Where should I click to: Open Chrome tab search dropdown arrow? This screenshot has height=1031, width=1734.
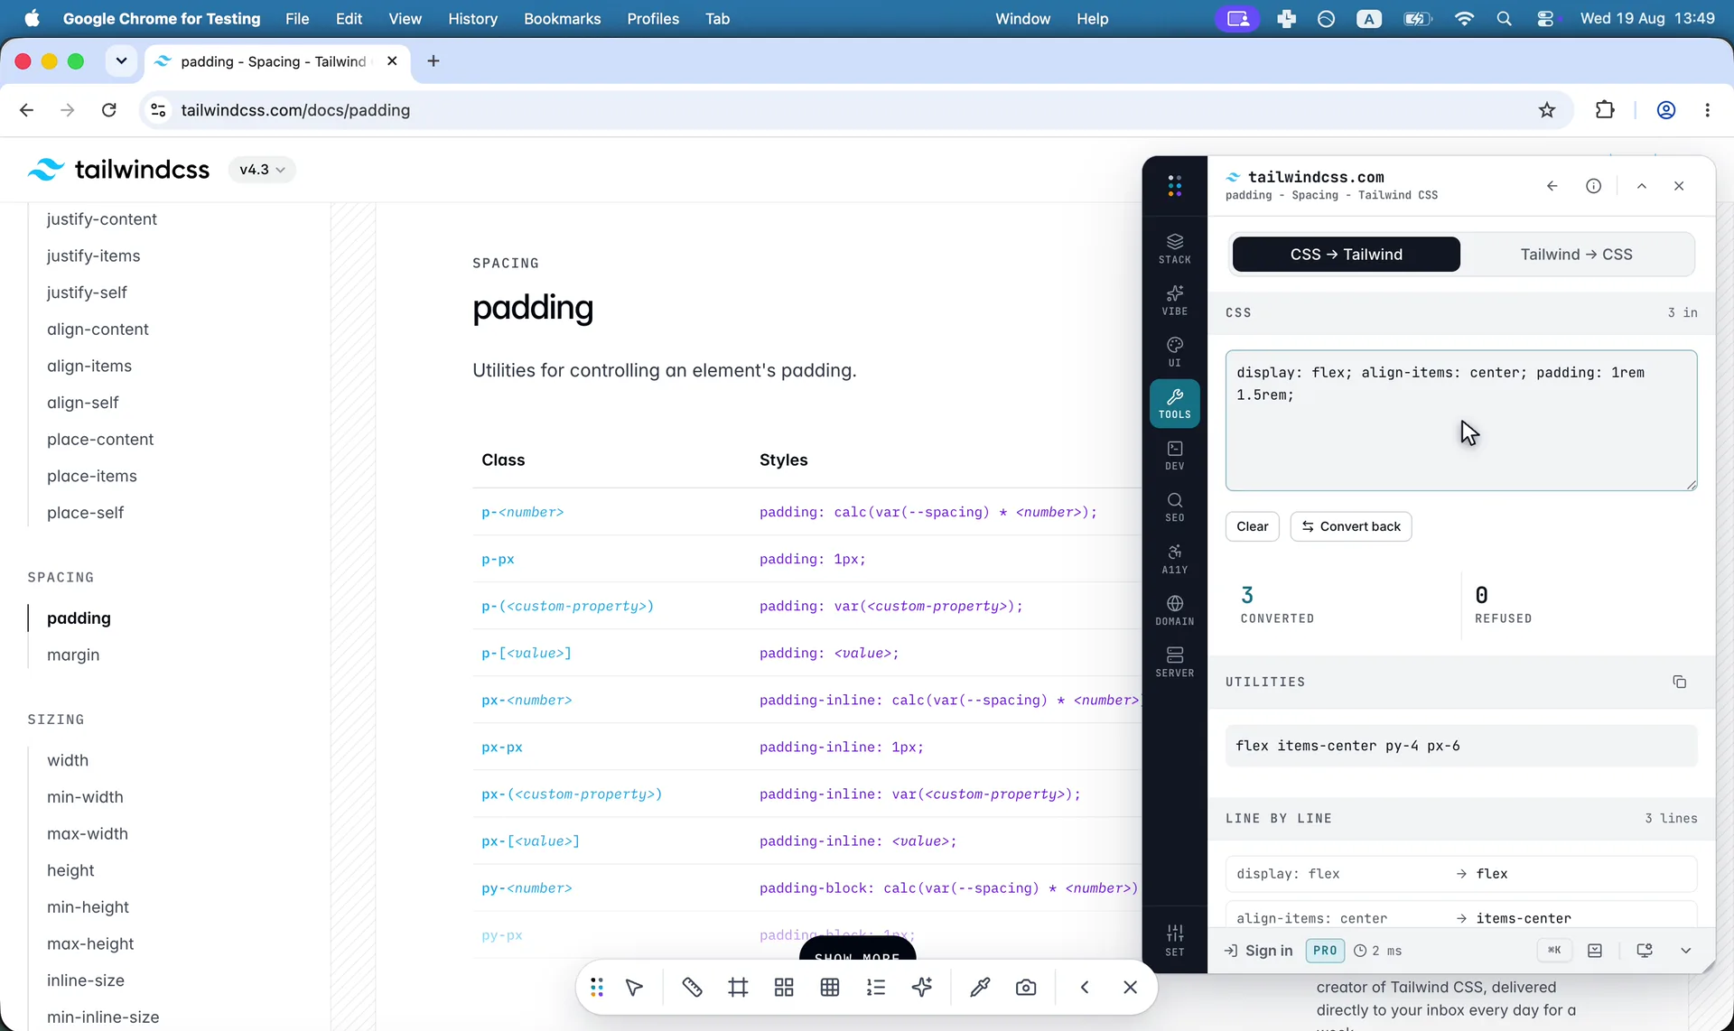pyautogui.click(x=121, y=61)
